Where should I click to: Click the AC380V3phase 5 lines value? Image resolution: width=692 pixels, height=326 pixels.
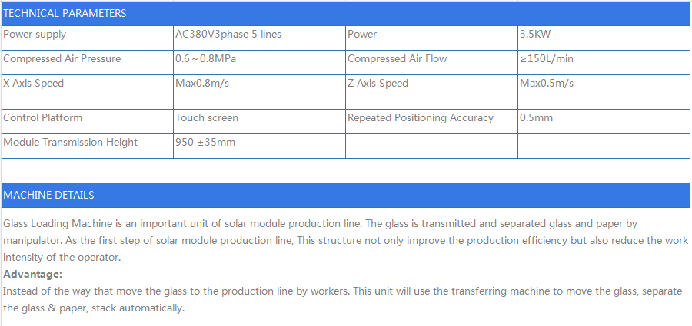pos(228,35)
